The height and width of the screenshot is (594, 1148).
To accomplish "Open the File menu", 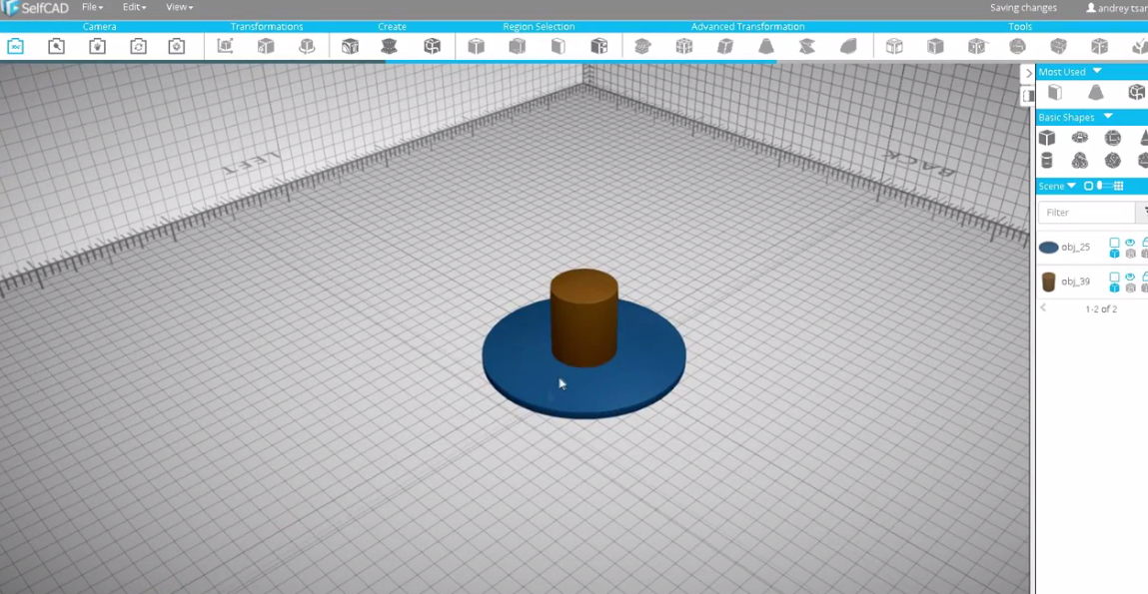I will click(92, 7).
